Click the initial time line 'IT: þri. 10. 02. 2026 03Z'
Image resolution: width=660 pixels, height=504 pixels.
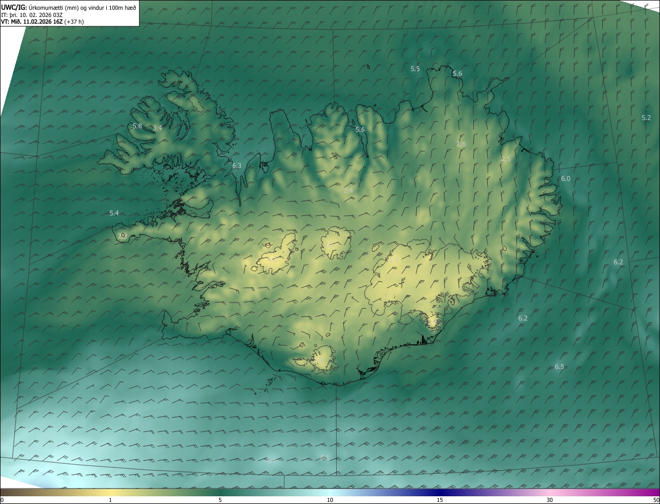pos(32,14)
